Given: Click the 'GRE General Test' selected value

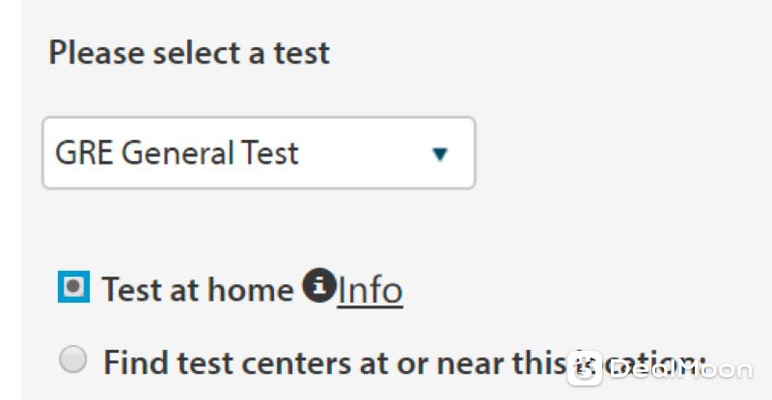Looking at the screenshot, I should click(x=177, y=152).
